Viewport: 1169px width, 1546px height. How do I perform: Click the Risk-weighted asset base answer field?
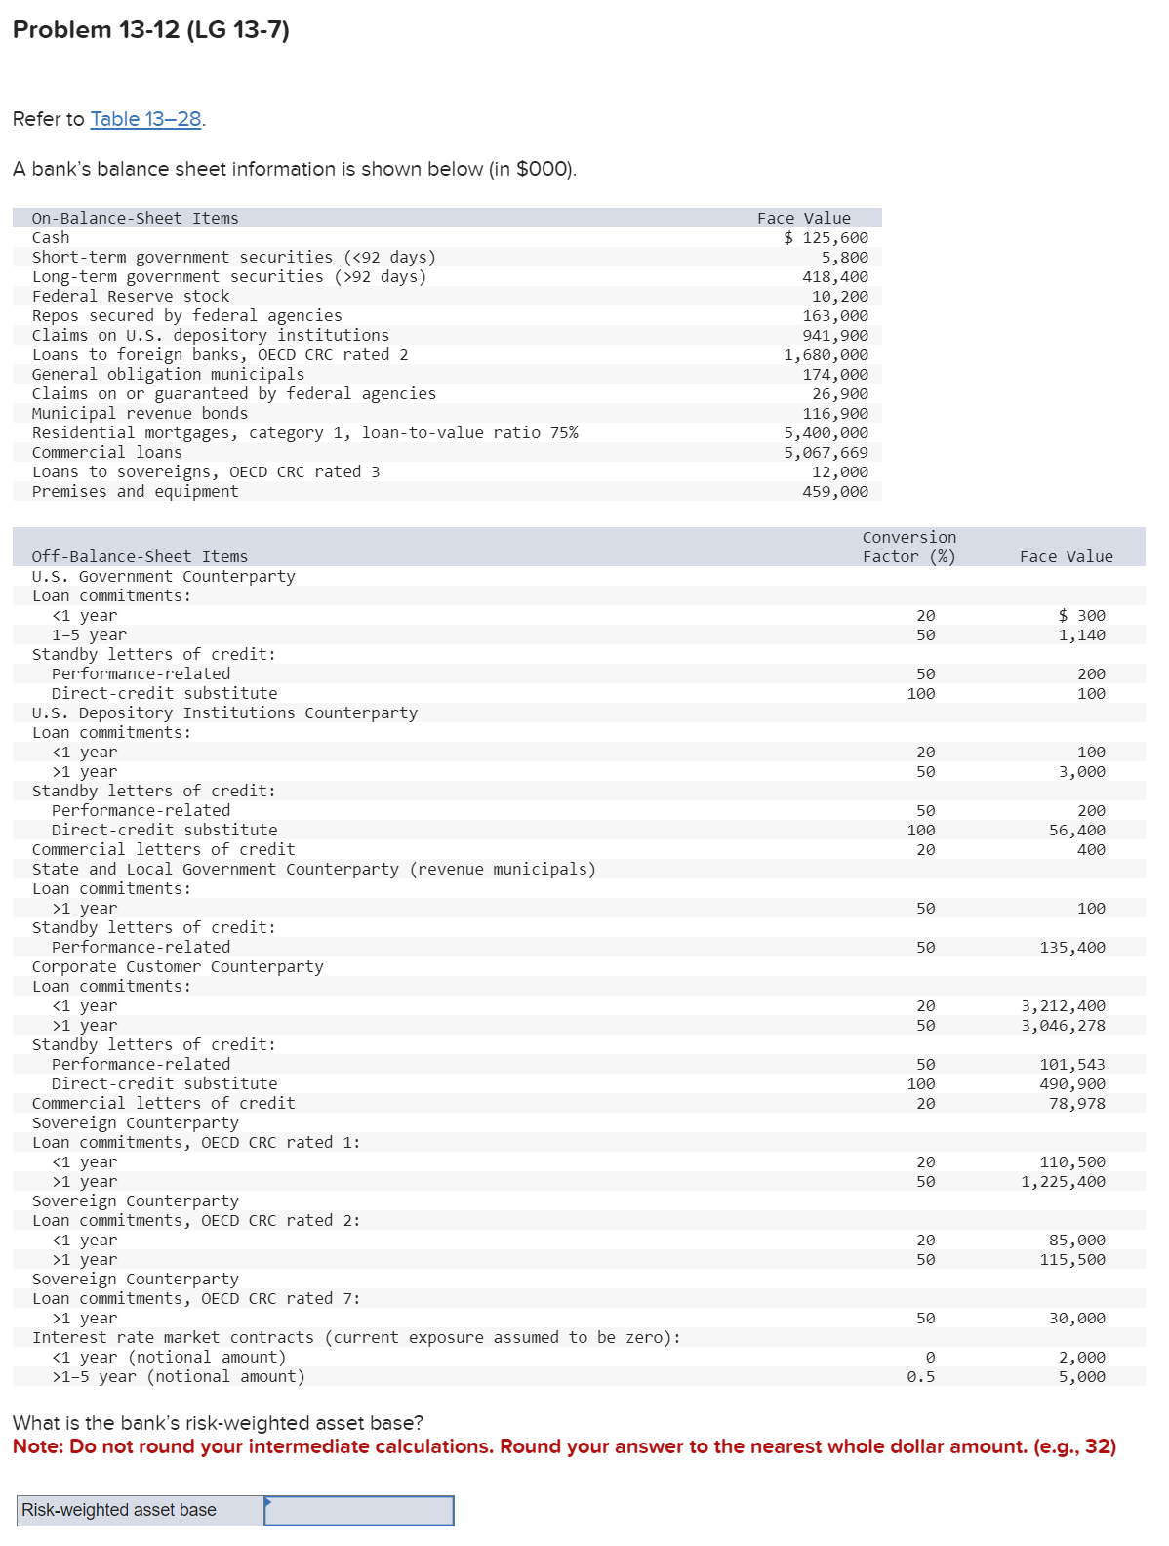tap(359, 1510)
